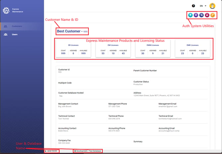Click the Users sidebar group icon

pos(6,34)
